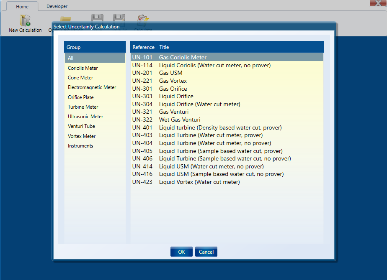Select UN-403 Liquid Turbine with prover

click(x=227, y=135)
